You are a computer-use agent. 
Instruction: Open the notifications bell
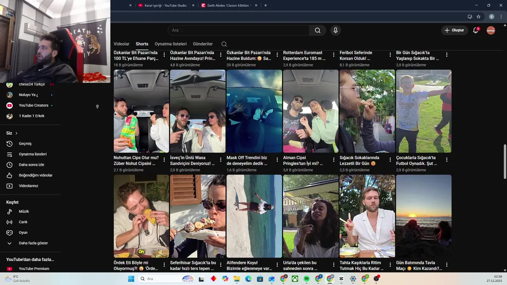tap(476, 30)
